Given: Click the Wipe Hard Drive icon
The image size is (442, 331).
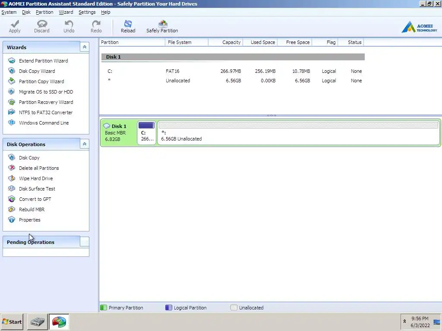Looking at the screenshot, I should (x=12, y=178).
